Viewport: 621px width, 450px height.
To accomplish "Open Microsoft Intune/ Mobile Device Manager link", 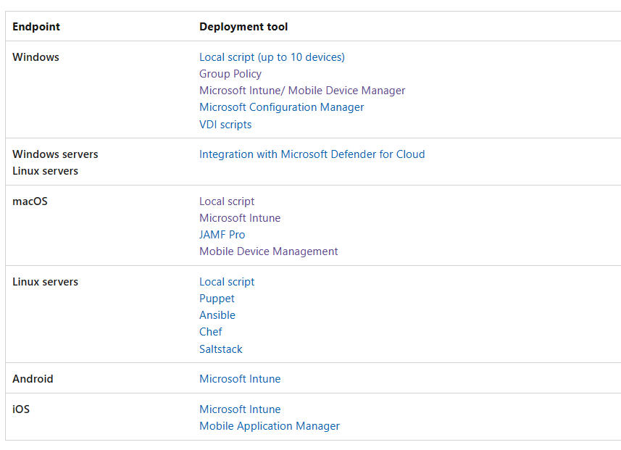I will coord(302,90).
